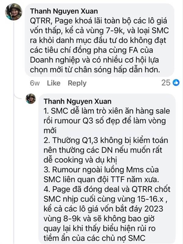The image size is (183, 244).
Task: View the 25 reactions count
Action: pyautogui.click(x=166, y=83)
